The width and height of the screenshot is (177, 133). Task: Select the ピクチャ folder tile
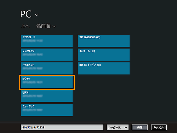pyautogui.click(x=47, y=82)
